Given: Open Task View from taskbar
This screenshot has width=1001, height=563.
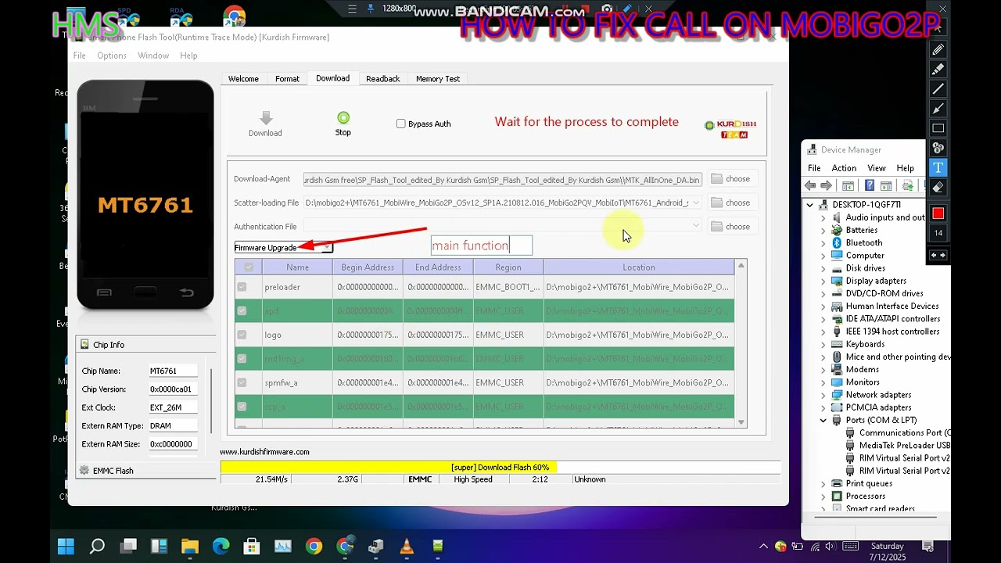Looking at the screenshot, I should click(128, 546).
